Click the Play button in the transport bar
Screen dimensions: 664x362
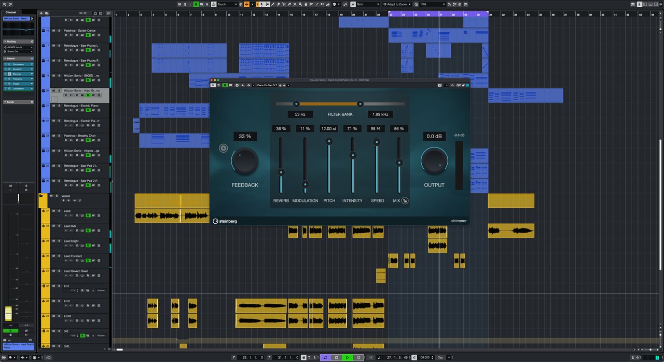348,357
